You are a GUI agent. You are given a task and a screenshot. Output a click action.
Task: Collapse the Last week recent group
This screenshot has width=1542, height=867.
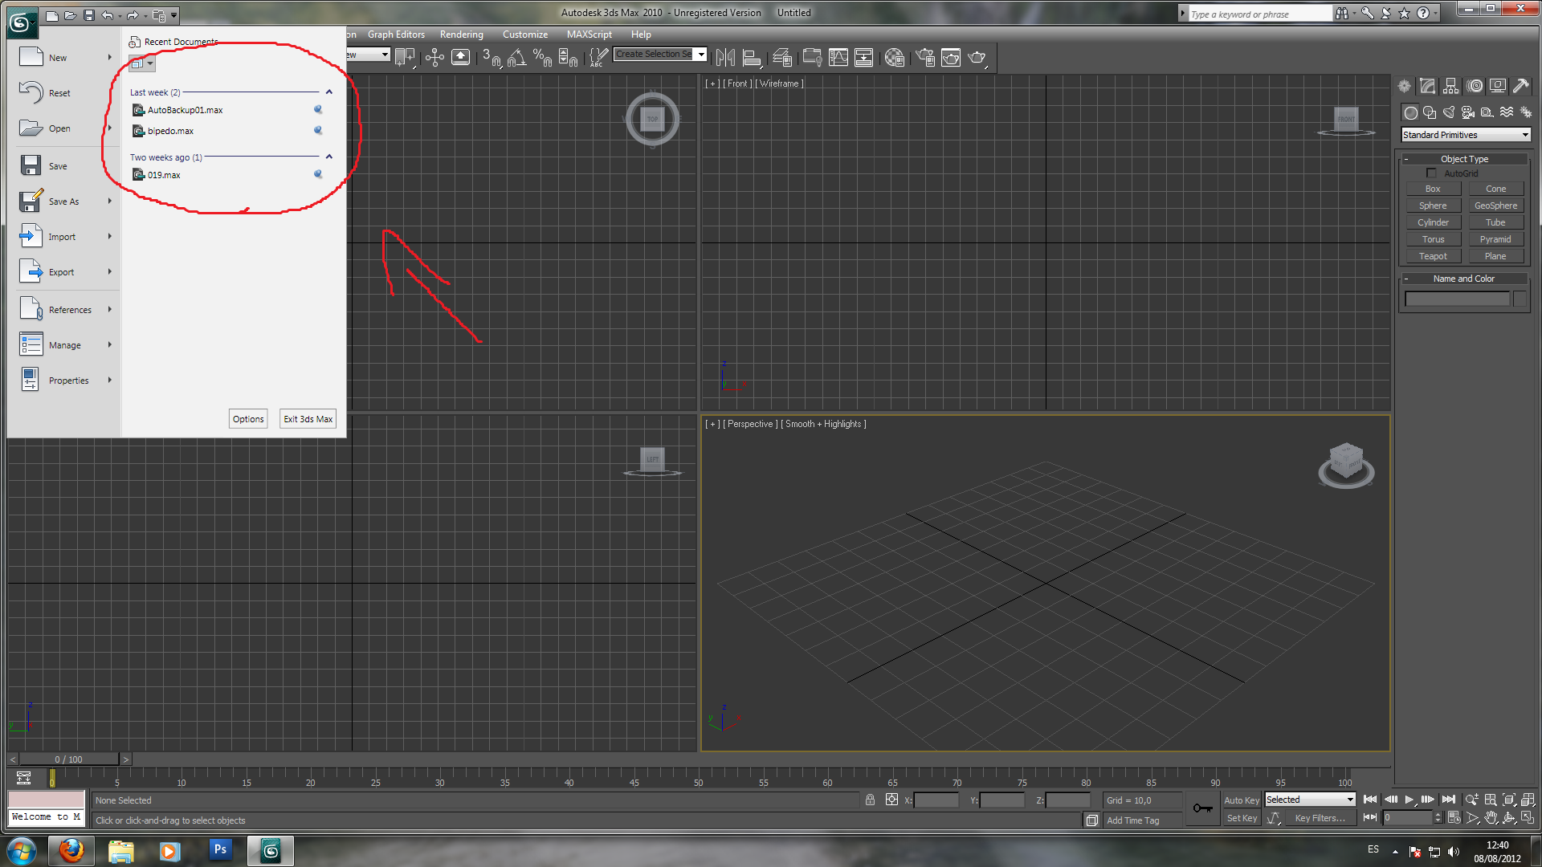(x=328, y=92)
